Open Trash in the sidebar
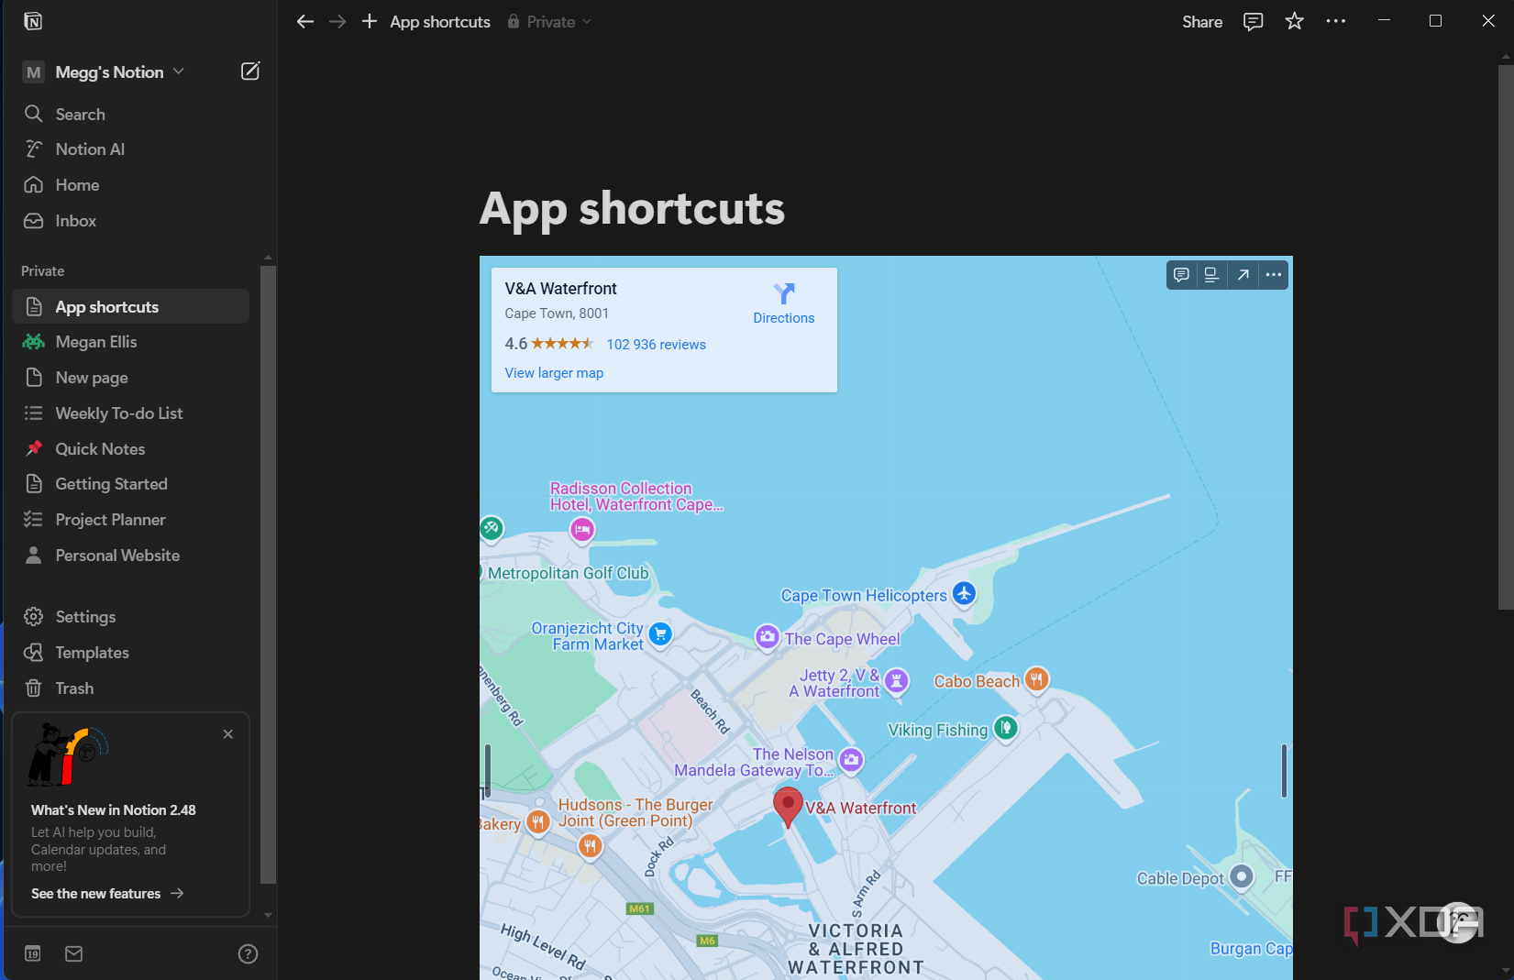This screenshot has width=1514, height=980. click(130, 688)
